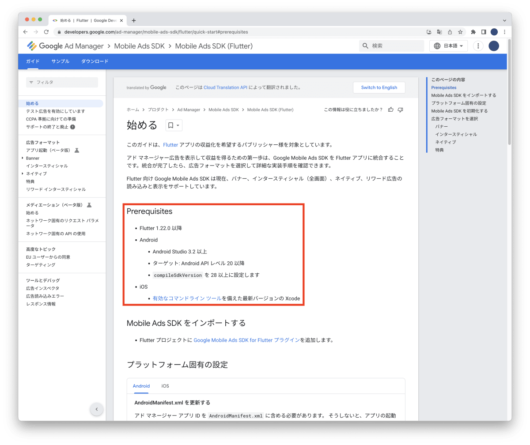Click Mobile Ads SDK in header breadcrumb

(x=139, y=46)
